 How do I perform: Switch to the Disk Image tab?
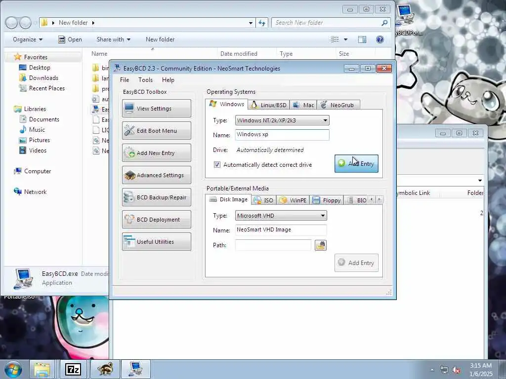(x=228, y=199)
